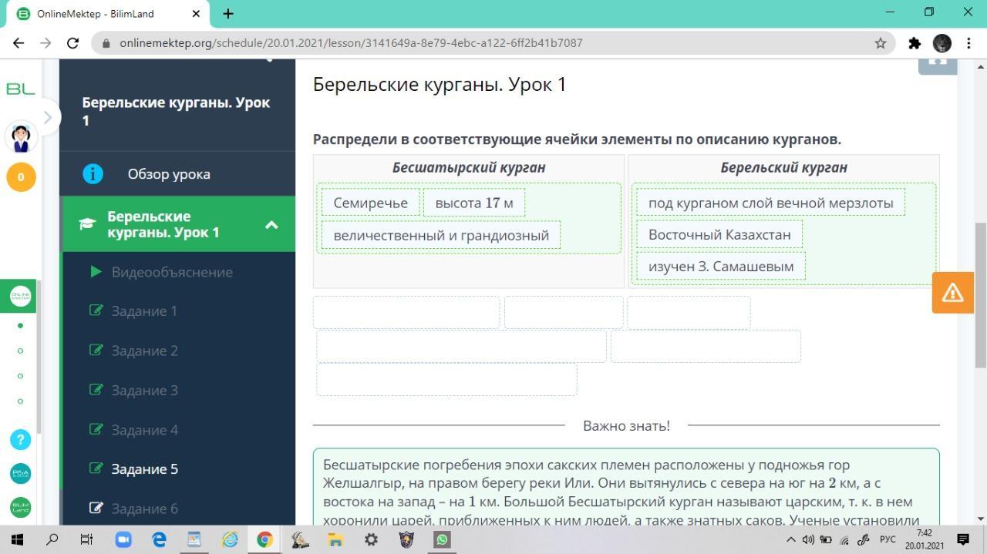Click the Бесшатырский курган column header

(x=469, y=167)
